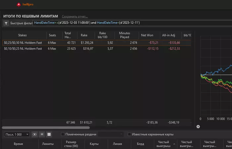The image size is (232, 149).
Task: Click the H hand history button
Action: (x=42, y=134)
